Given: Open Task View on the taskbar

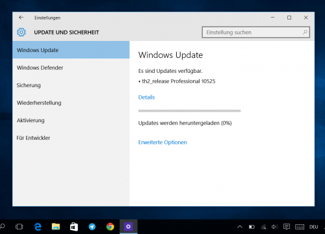Looking at the screenshot, I should coord(19,227).
